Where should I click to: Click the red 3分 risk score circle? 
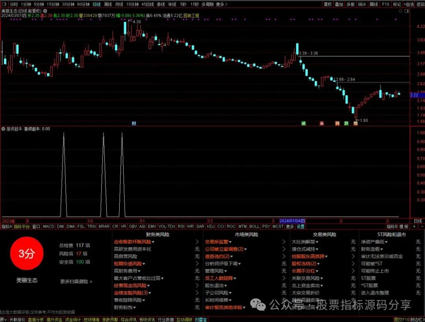coord(27,254)
